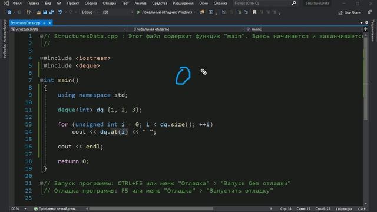This screenshot has height=212, width=377.
Task: Click the Проблемы не найдены status text
Action: pos(57,209)
